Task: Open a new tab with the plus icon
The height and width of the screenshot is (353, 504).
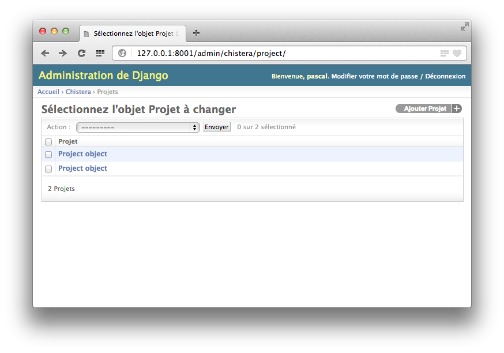Action: pos(197,33)
